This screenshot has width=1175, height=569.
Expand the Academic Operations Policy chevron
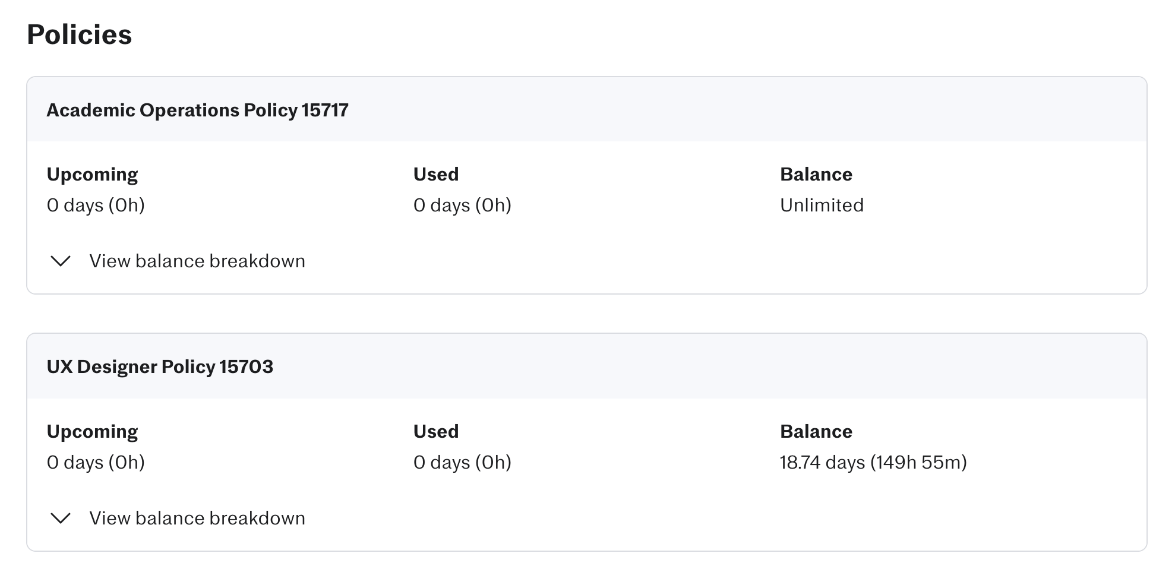(x=61, y=261)
